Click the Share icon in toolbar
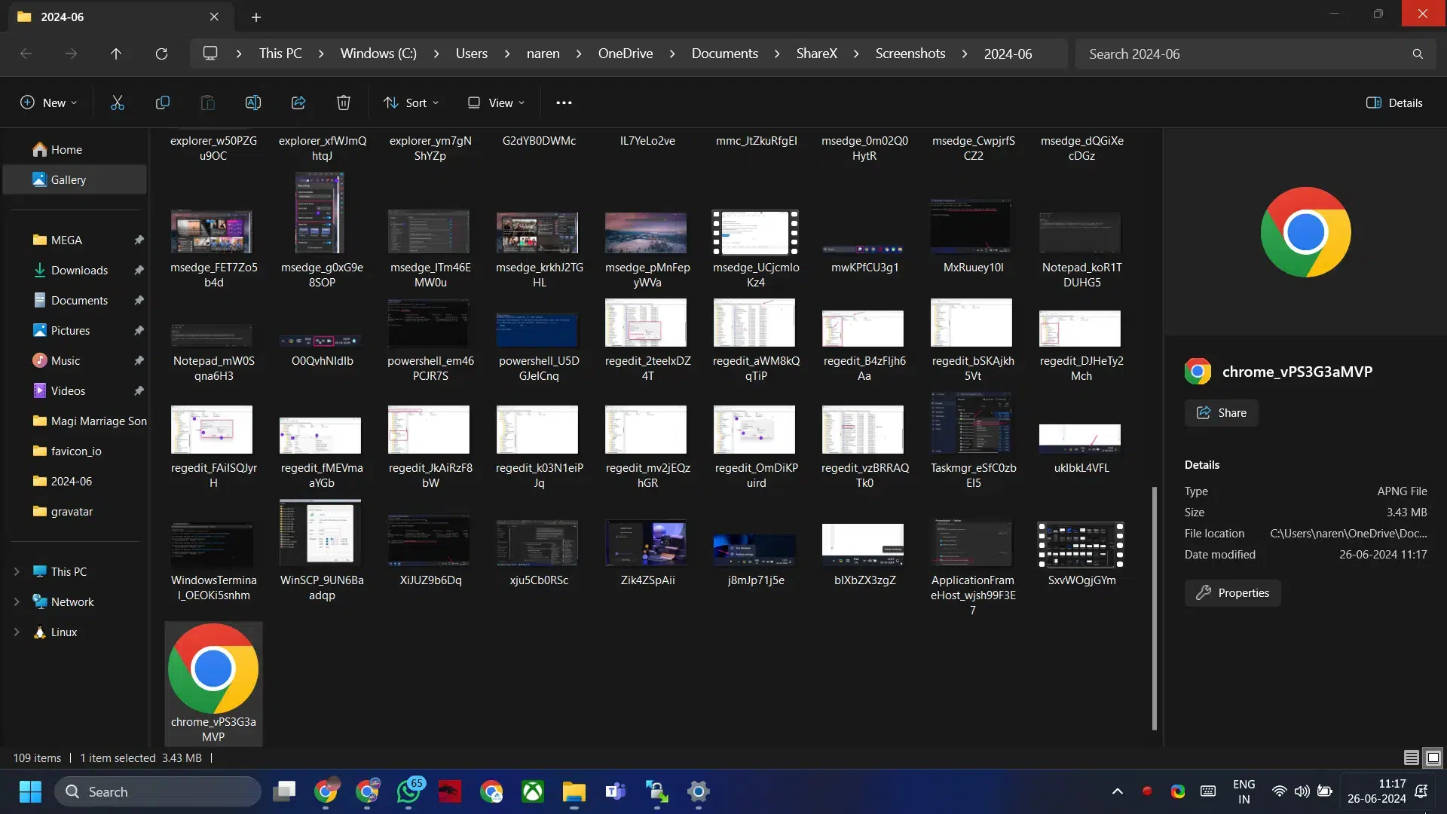The width and height of the screenshot is (1447, 814). point(298,103)
